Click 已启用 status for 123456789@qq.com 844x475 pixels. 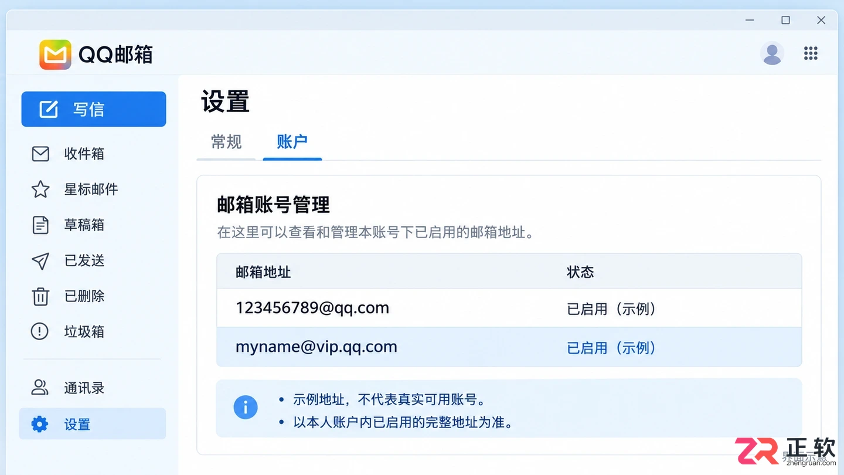tap(611, 309)
